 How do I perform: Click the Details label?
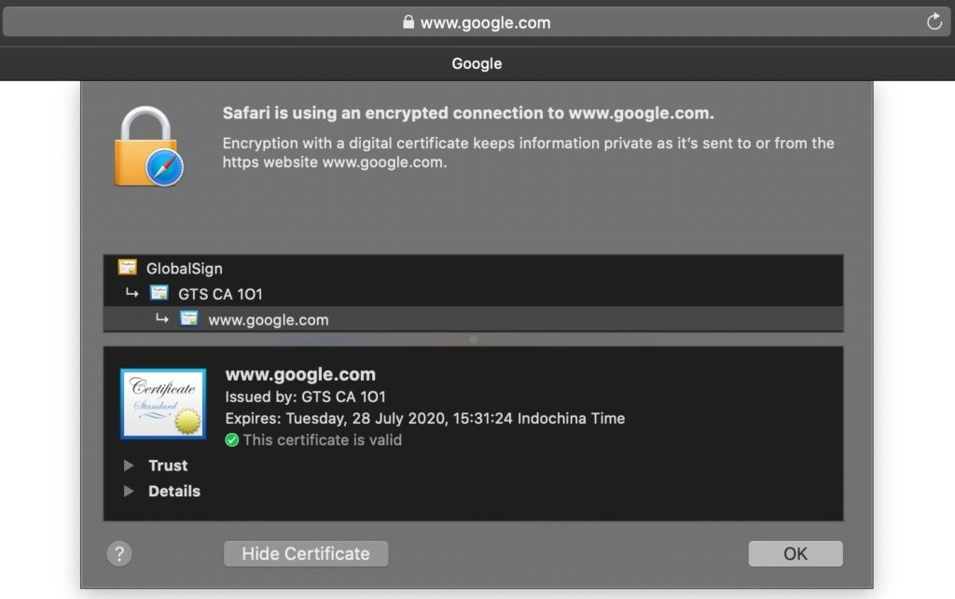(x=174, y=491)
